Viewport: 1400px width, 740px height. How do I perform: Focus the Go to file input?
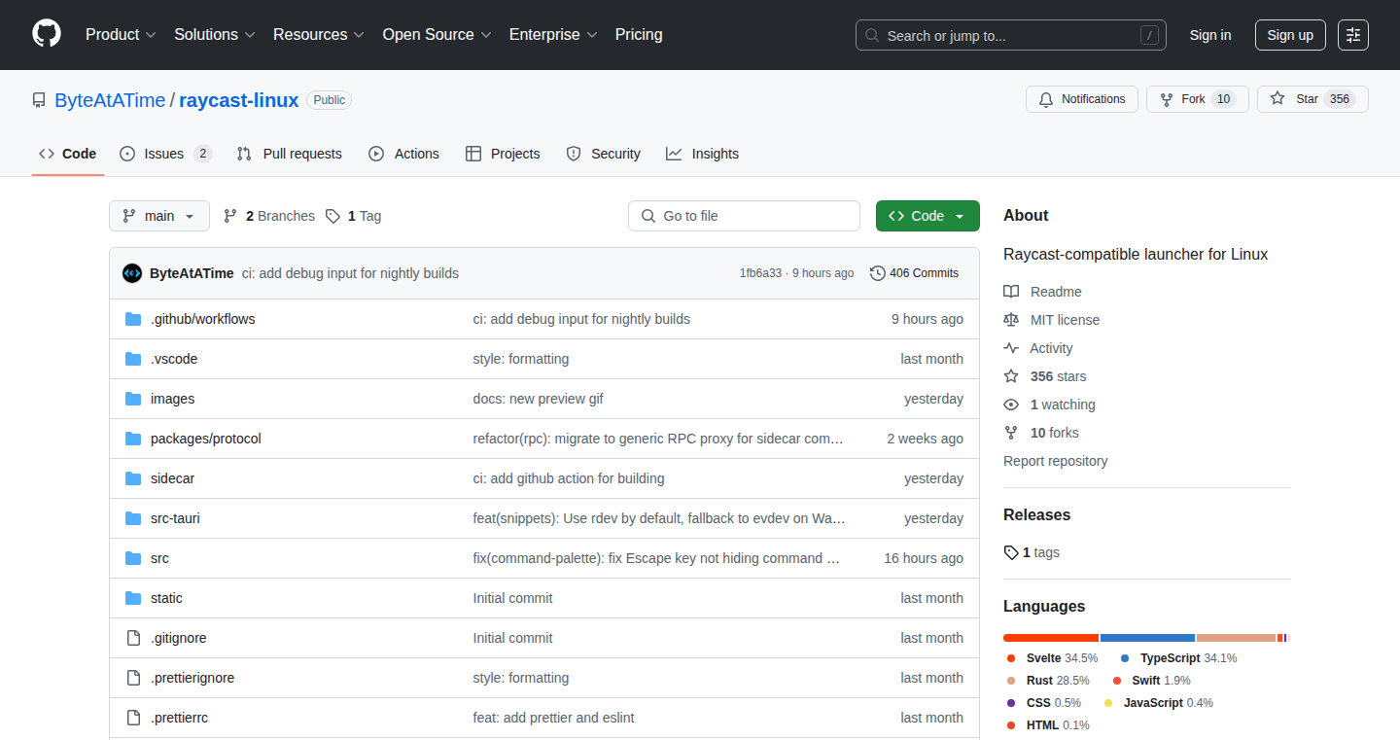[x=744, y=216]
